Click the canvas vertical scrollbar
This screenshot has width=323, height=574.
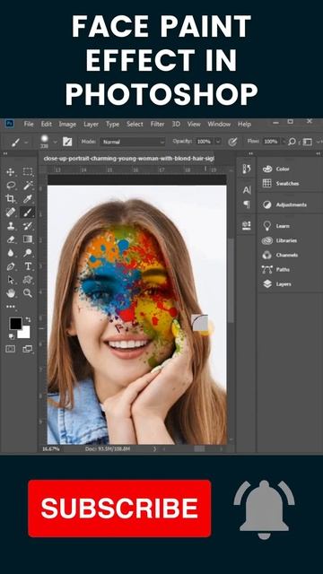tap(231, 280)
